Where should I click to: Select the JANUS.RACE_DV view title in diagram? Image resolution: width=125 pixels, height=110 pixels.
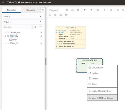tap(89, 60)
